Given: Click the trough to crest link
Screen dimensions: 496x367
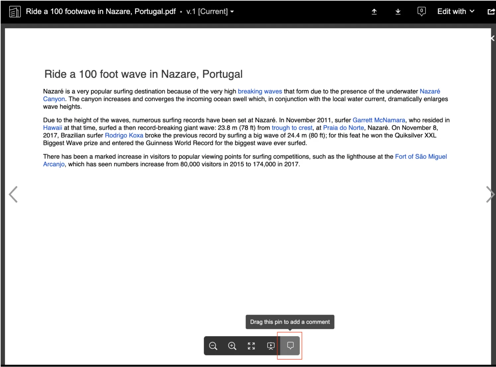Looking at the screenshot, I should (x=292, y=128).
